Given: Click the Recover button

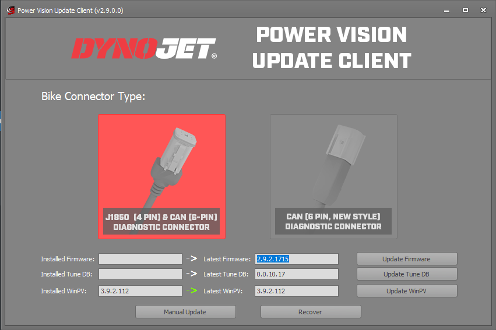Looking at the screenshot, I should (310, 312).
